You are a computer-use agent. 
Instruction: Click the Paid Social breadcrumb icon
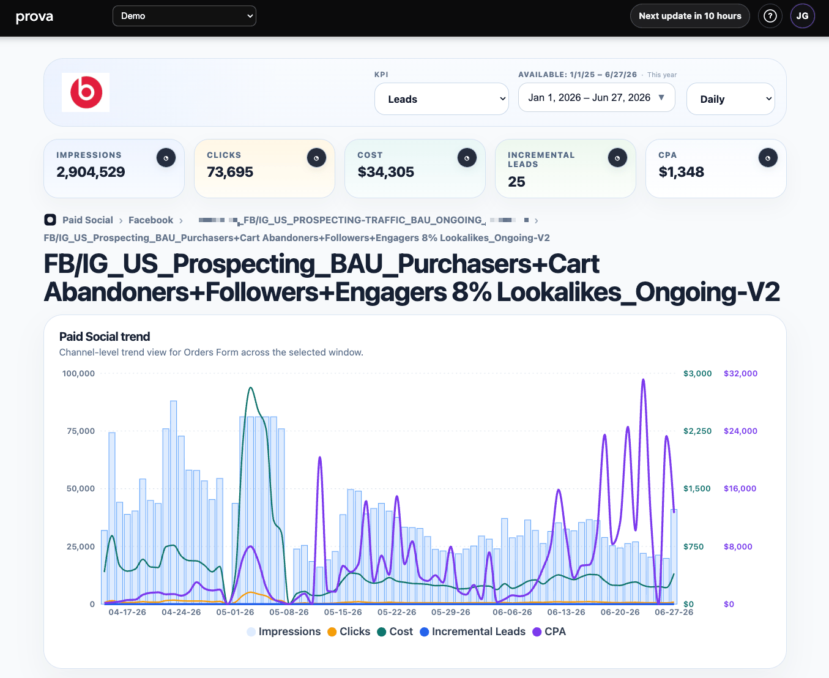[50, 220]
